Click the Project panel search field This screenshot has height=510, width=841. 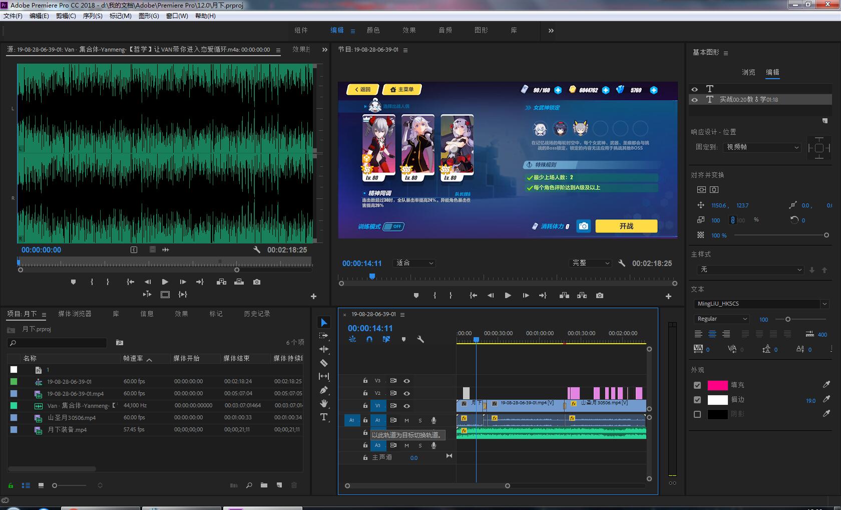[x=57, y=343]
